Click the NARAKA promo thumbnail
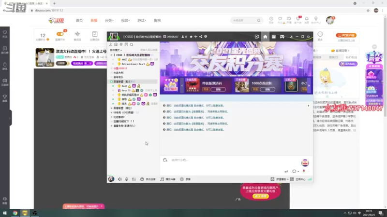This screenshot has height=217, width=387. click(x=193, y=85)
